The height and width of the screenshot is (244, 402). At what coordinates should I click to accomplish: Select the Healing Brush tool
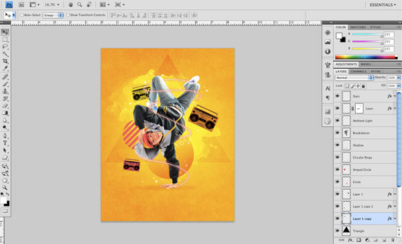pyautogui.click(x=5, y=76)
